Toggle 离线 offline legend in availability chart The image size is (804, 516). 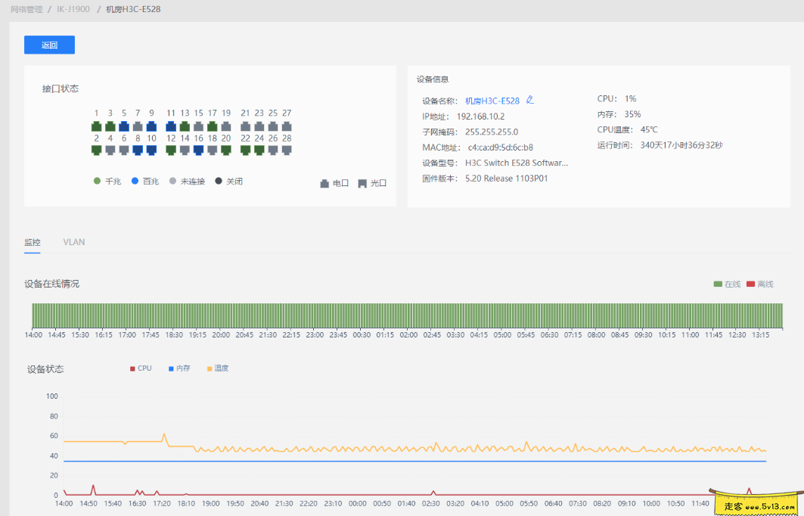click(x=759, y=284)
